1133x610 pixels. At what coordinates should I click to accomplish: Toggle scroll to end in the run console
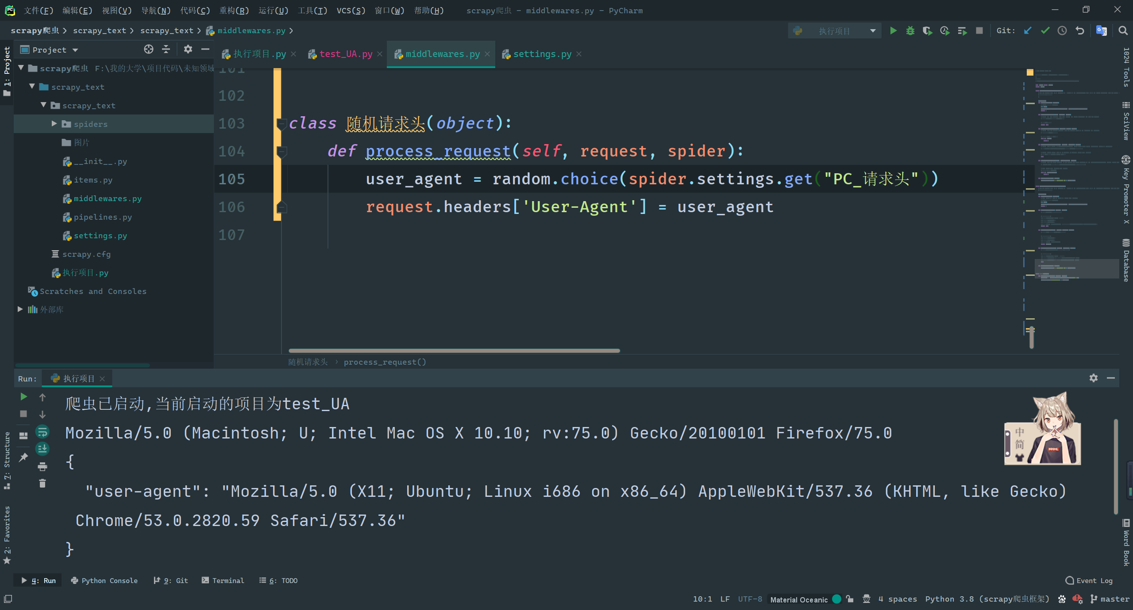[42, 449]
